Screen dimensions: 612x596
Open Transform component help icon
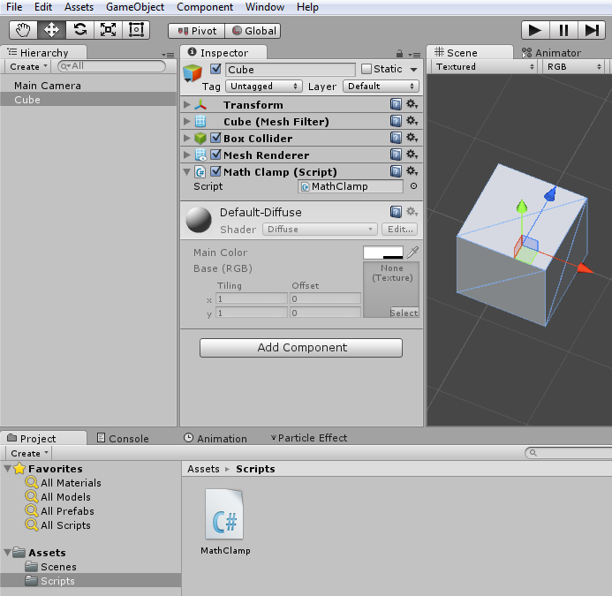coord(396,104)
